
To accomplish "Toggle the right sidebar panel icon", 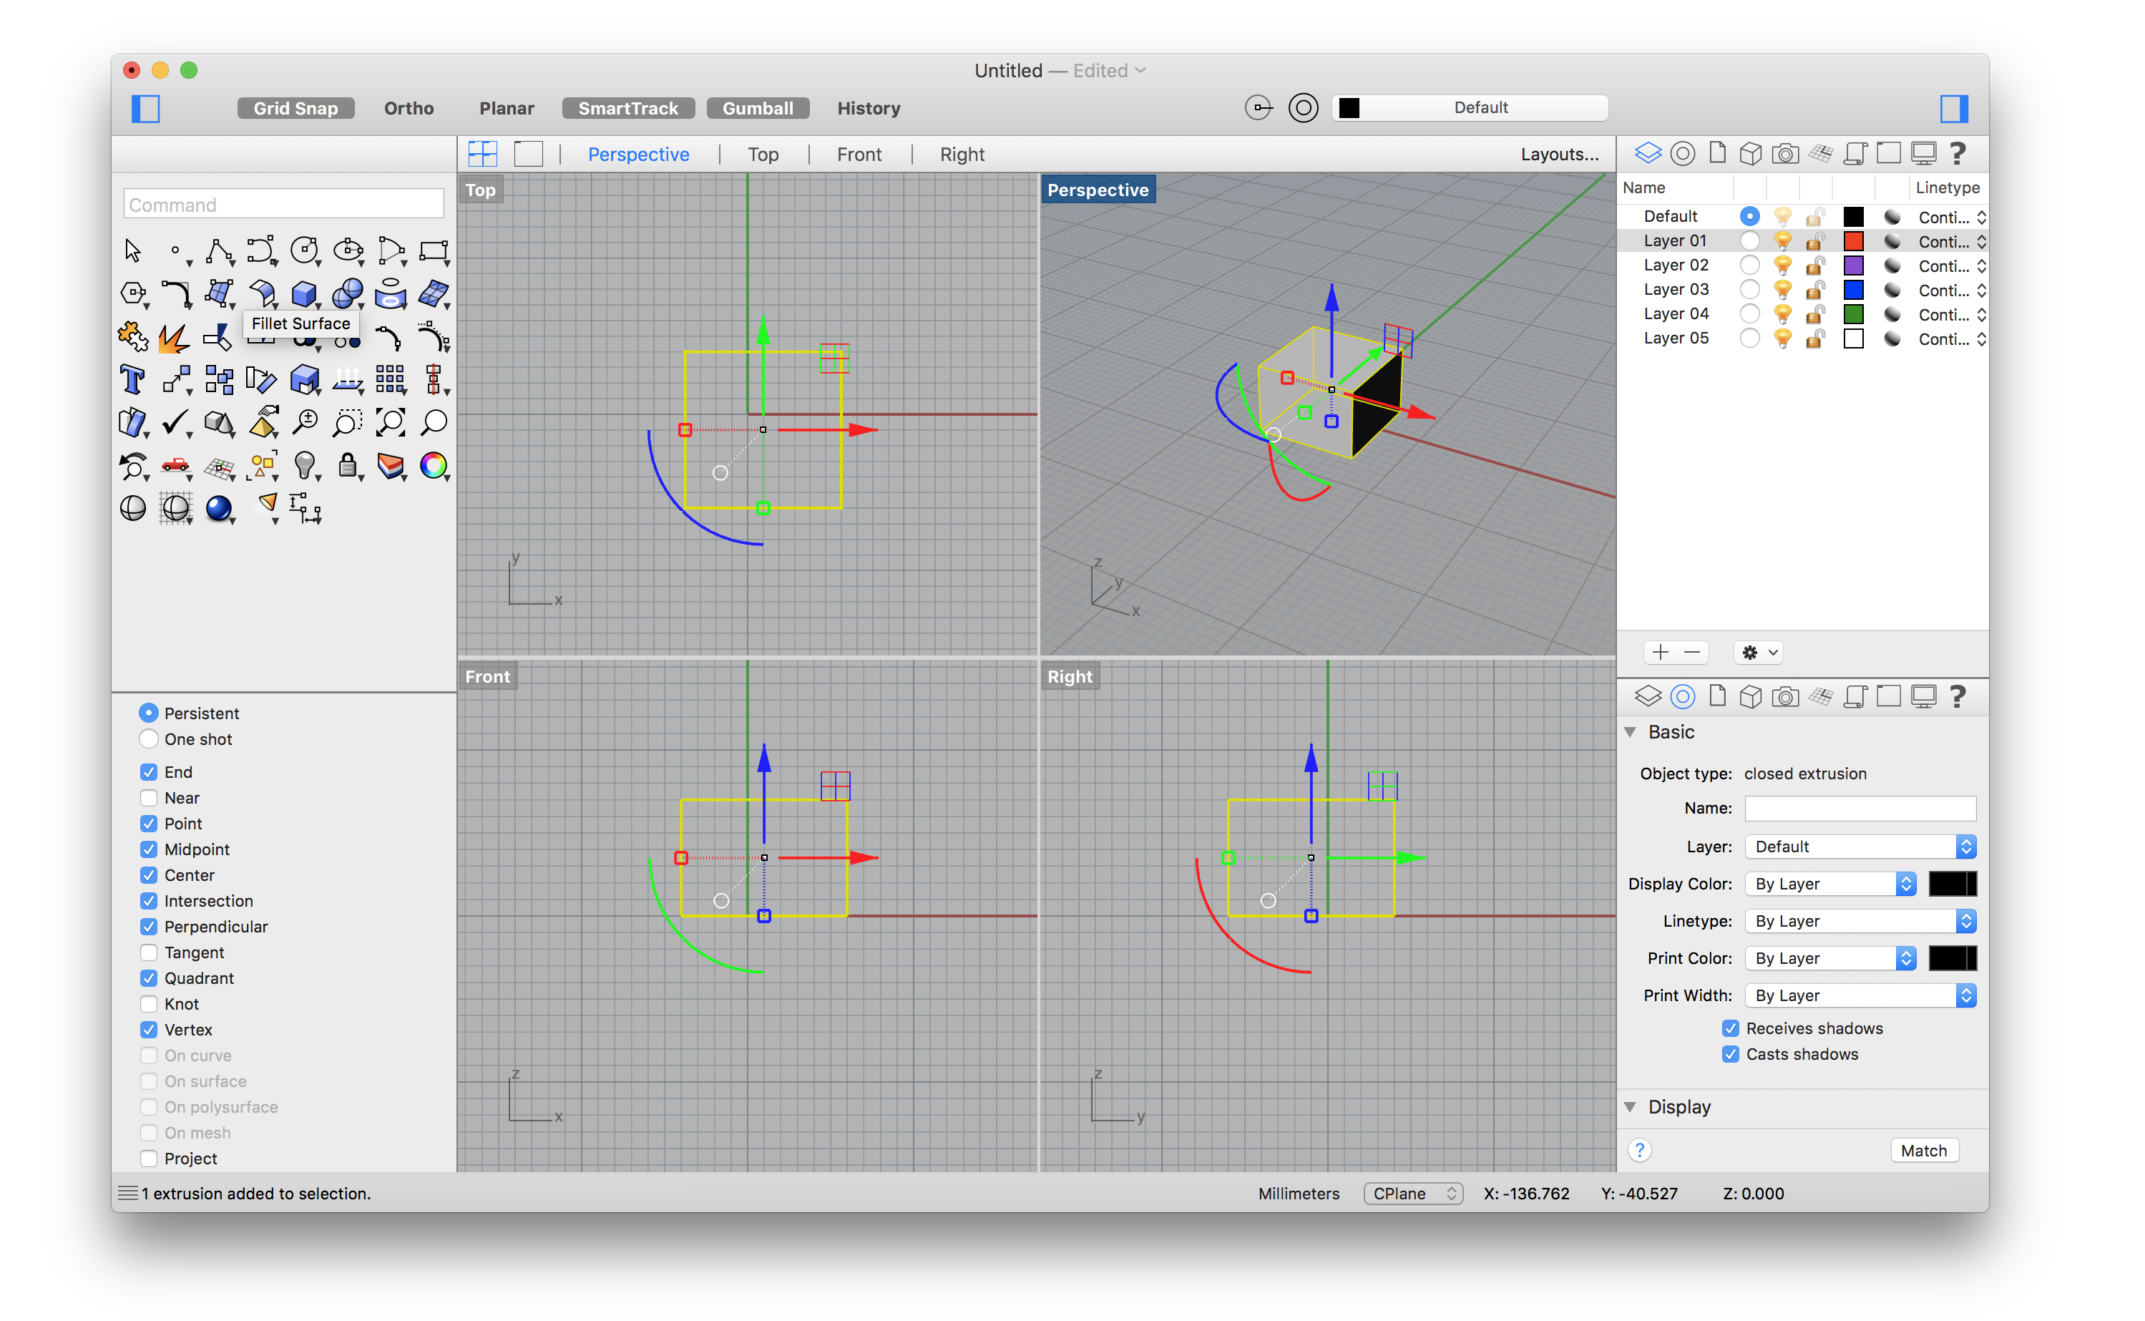I will click(x=1954, y=108).
